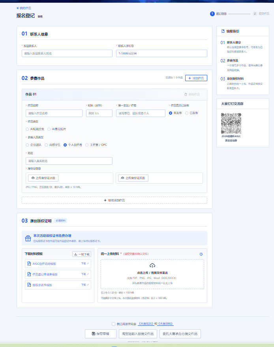Click the 一键下载 button
Viewport: 274px width, 347px height.
click(82, 254)
